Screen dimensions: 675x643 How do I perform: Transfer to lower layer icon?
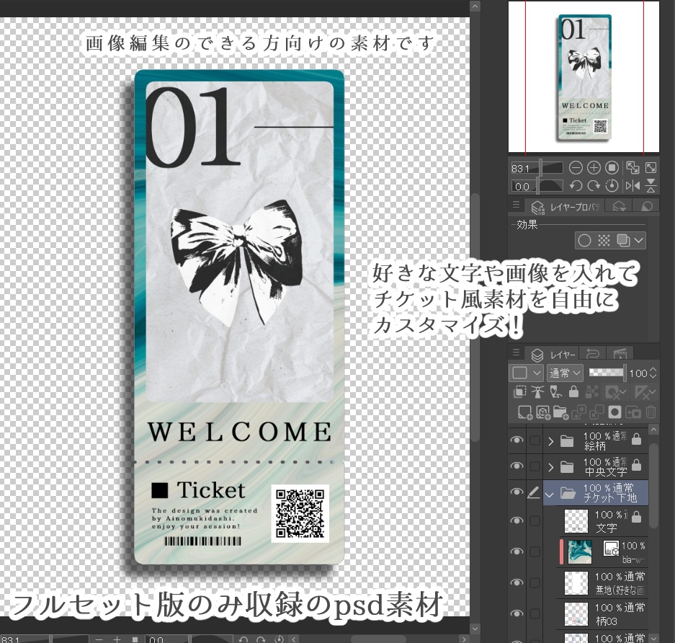pos(578,412)
